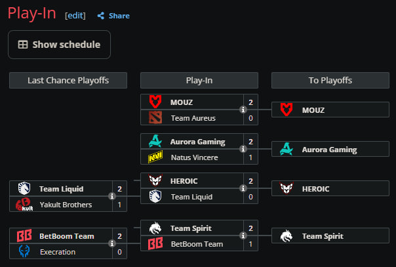
Task: Open match info for Aurora Gaming vs Natus Vincere
Action: pos(243,149)
